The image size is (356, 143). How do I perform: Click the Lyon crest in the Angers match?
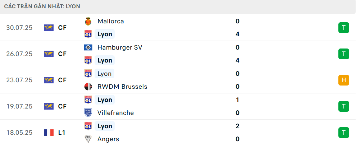coord(88,126)
